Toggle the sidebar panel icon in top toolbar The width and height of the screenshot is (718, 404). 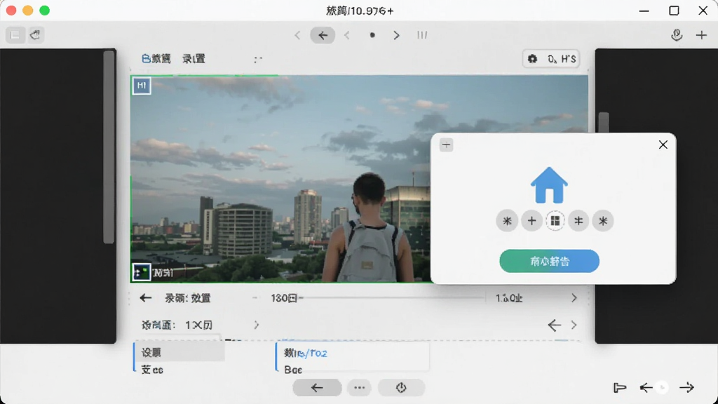pyautogui.click(x=15, y=35)
